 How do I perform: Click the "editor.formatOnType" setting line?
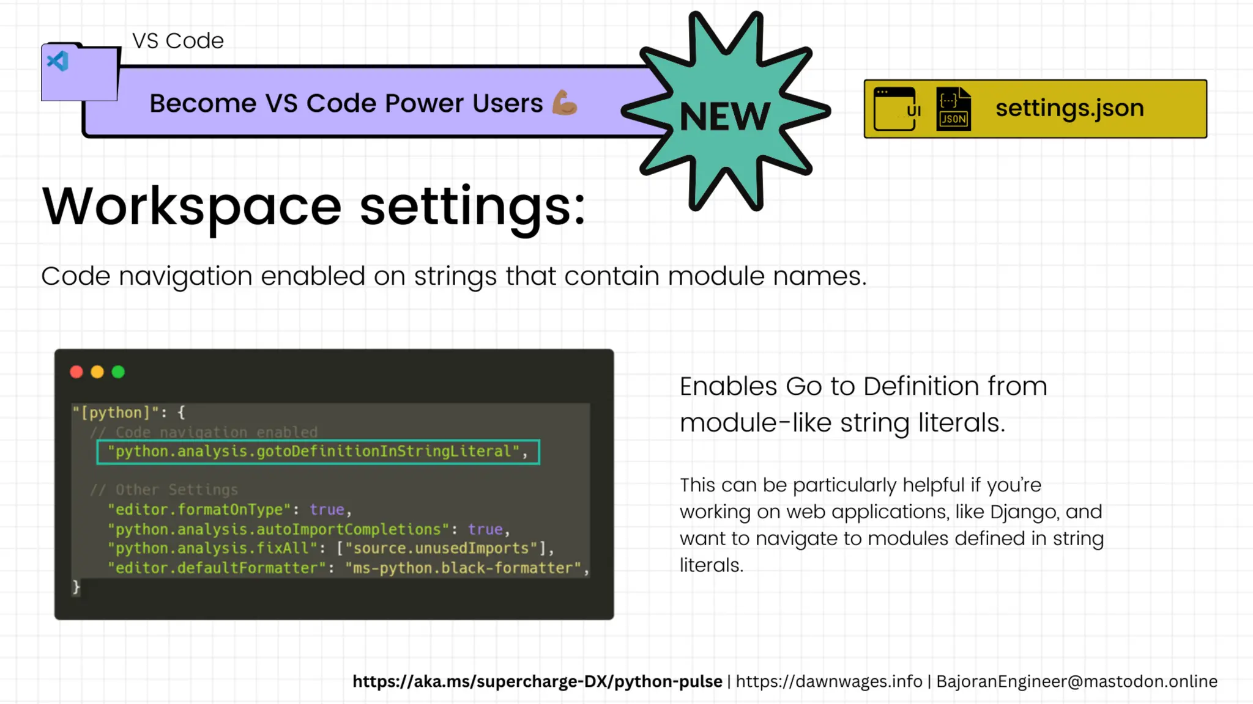229,509
